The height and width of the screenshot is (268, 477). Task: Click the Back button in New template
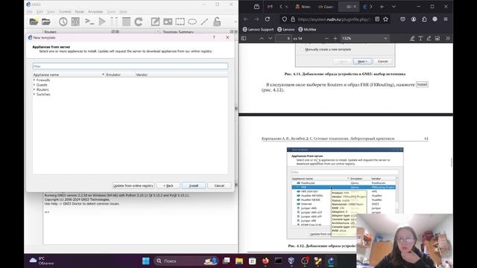click(168, 185)
